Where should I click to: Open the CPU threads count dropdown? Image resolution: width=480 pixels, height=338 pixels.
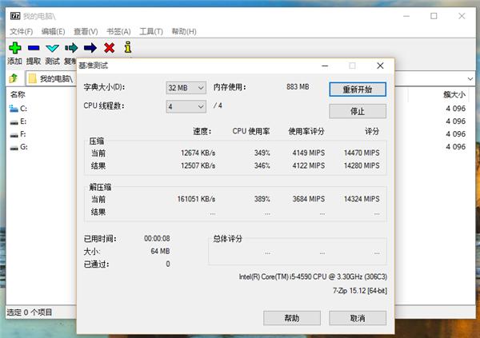tap(186, 106)
